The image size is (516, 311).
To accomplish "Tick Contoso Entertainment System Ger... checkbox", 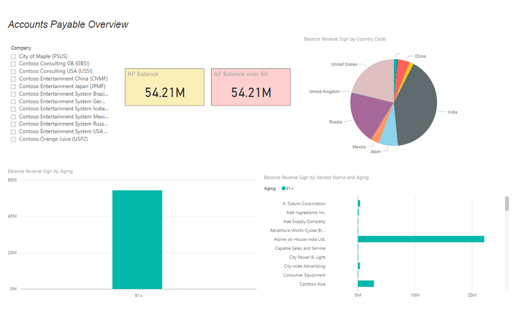I will (13, 102).
